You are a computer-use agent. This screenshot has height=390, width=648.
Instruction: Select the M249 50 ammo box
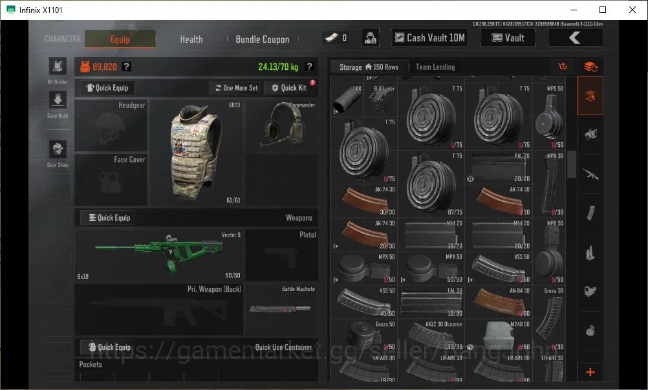click(x=499, y=336)
